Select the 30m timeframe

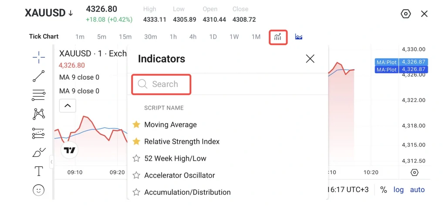click(150, 37)
